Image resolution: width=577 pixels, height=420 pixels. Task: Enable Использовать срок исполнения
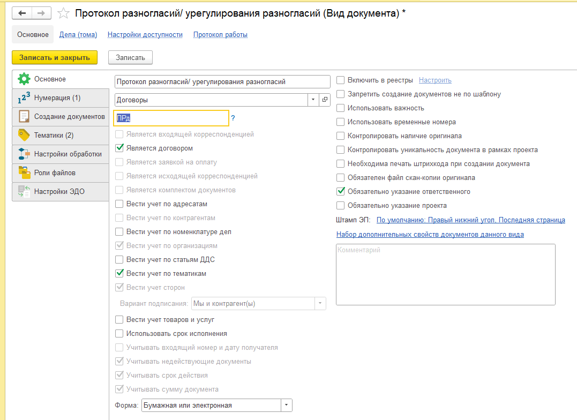(119, 334)
